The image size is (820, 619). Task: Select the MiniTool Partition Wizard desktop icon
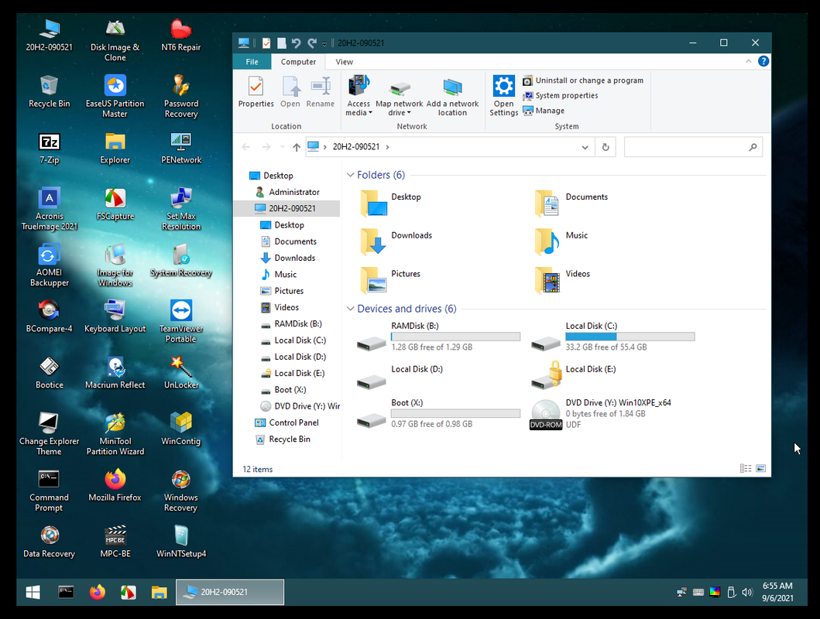pyautogui.click(x=115, y=435)
